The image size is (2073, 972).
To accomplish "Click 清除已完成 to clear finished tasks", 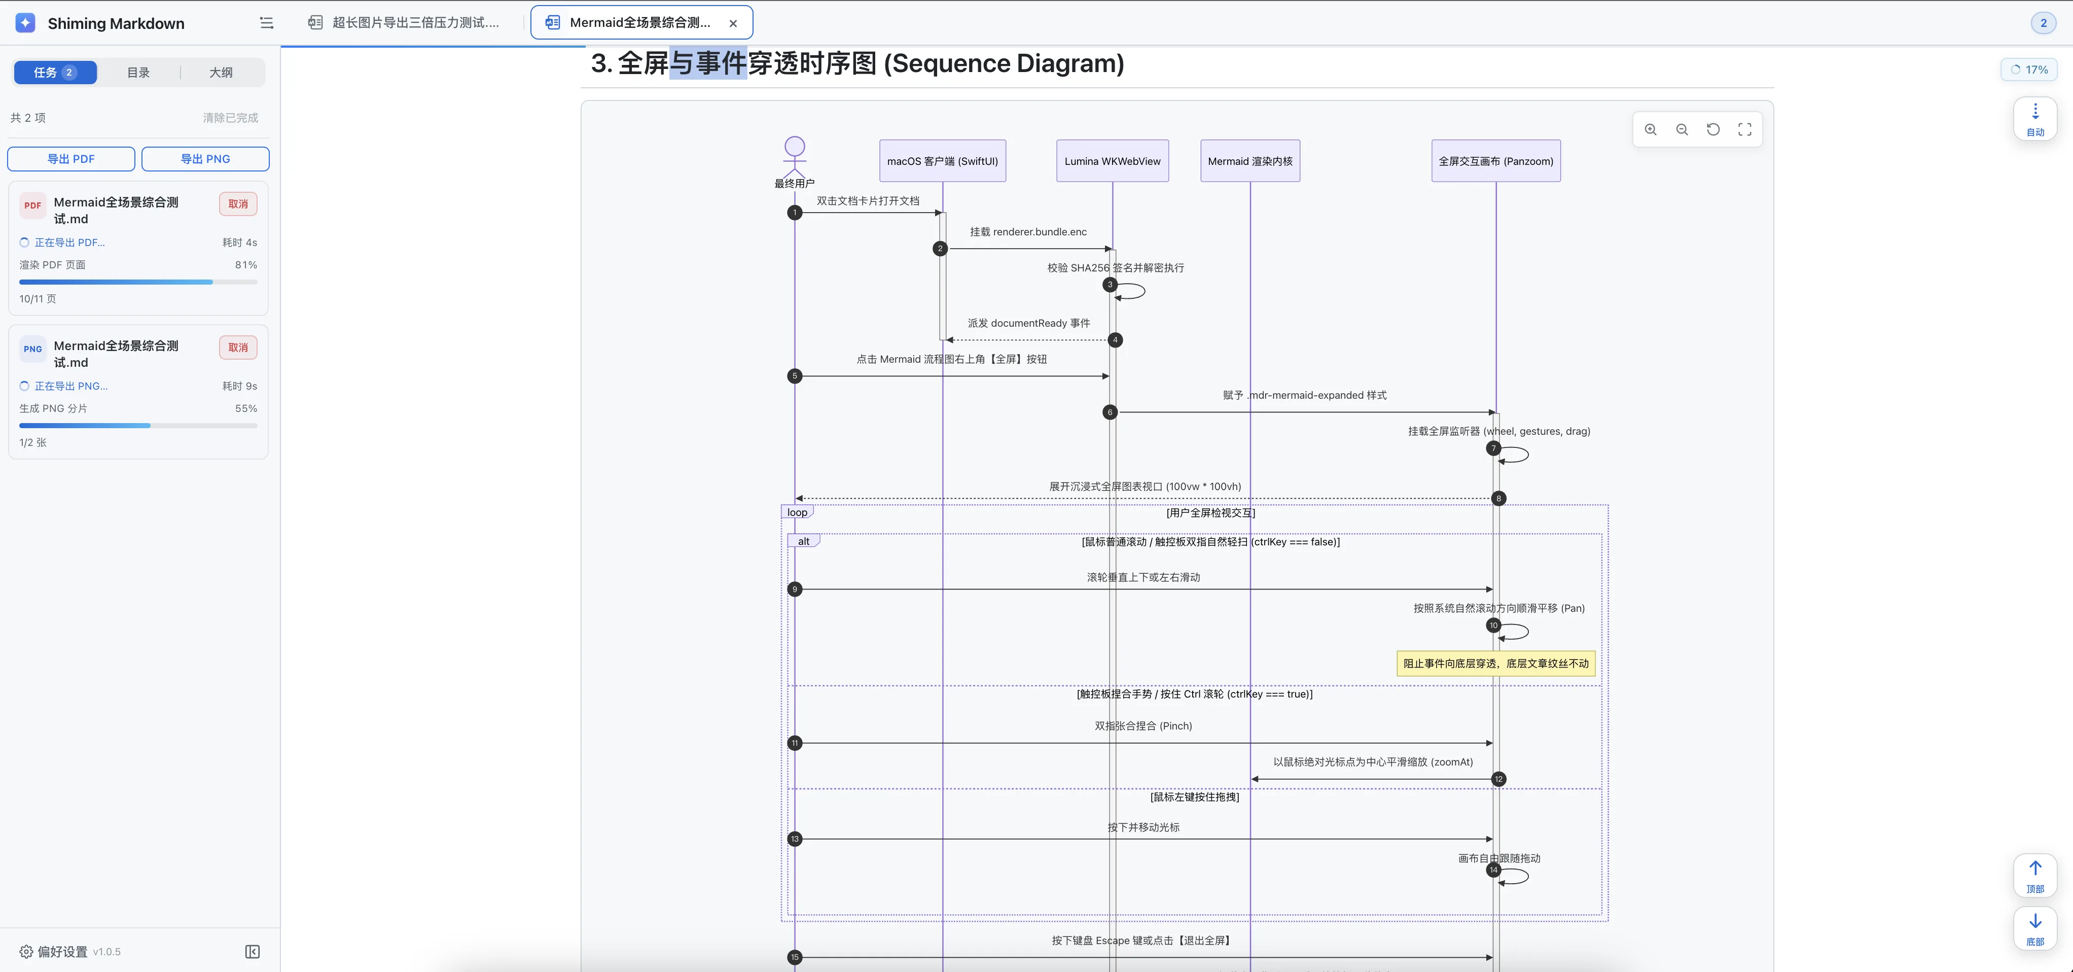I will (x=230, y=118).
